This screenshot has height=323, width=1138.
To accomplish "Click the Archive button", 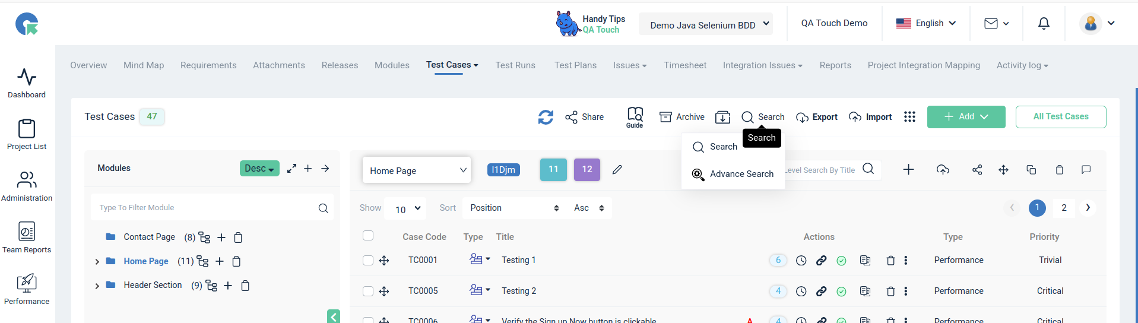I will 682,117.
